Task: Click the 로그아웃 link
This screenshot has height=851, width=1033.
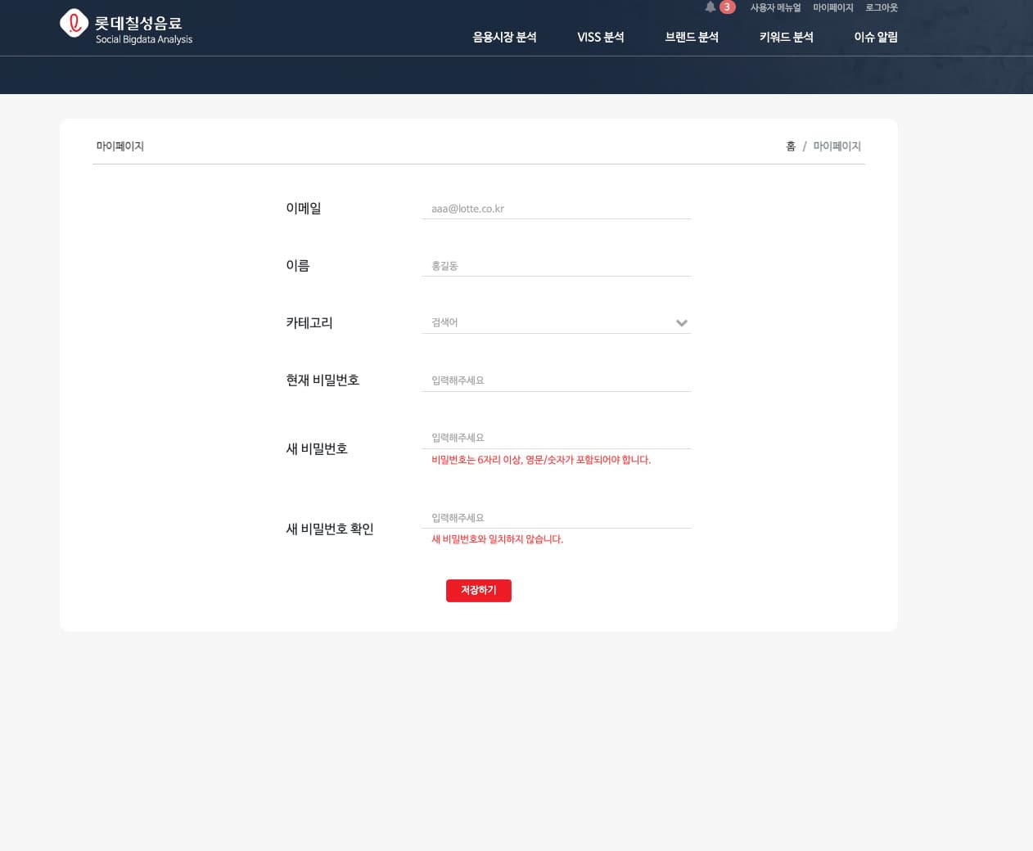Action: (881, 8)
